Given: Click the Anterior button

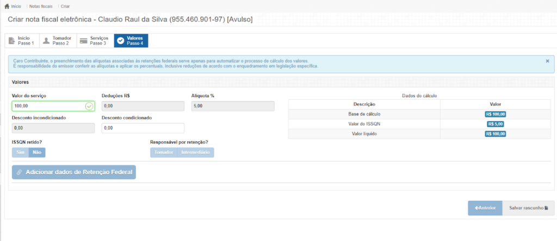Looking at the screenshot, I should [x=485, y=208].
